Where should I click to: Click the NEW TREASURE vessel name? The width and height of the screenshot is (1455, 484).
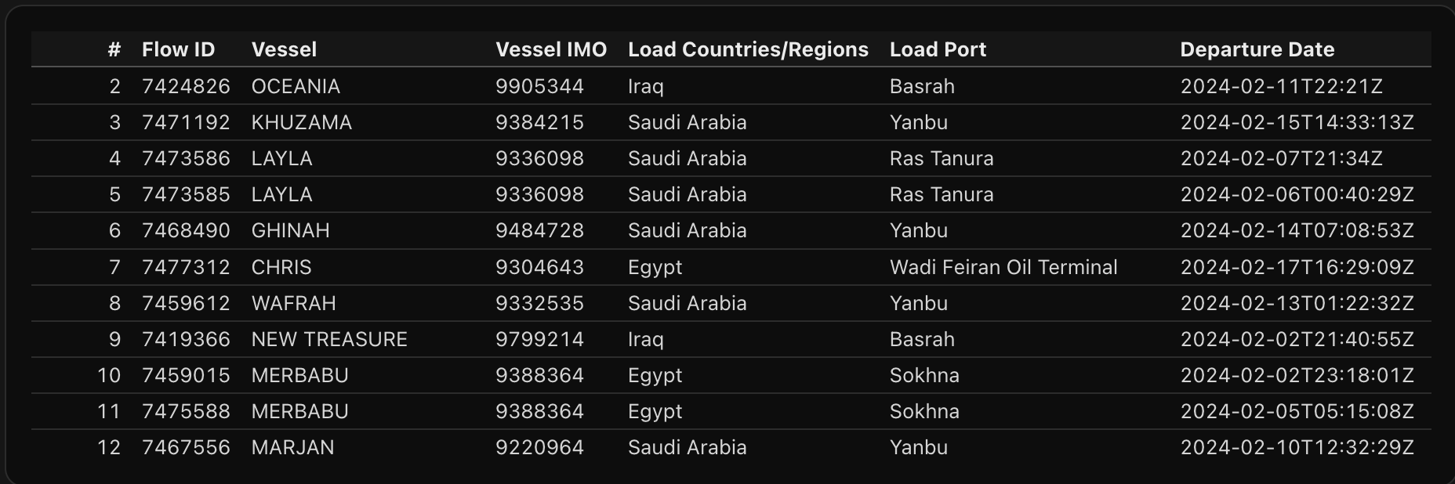(x=329, y=339)
